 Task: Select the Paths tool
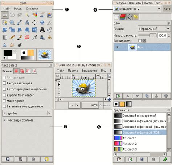coord(5,22)
